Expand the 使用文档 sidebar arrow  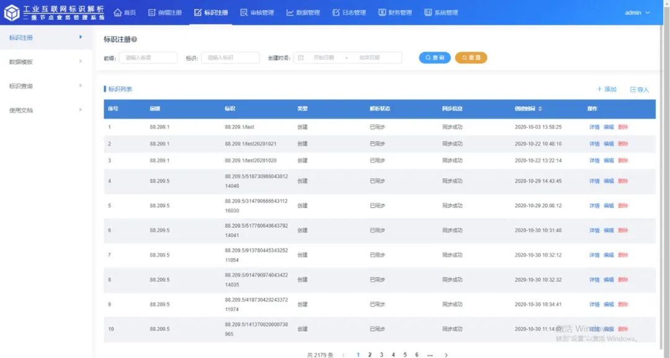[x=80, y=110]
